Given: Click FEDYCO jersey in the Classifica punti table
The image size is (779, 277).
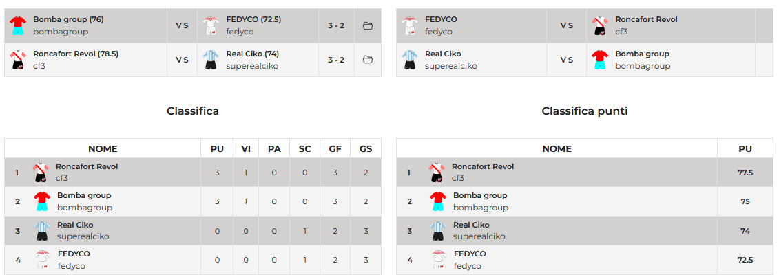Looking at the screenshot, I should 437,260.
